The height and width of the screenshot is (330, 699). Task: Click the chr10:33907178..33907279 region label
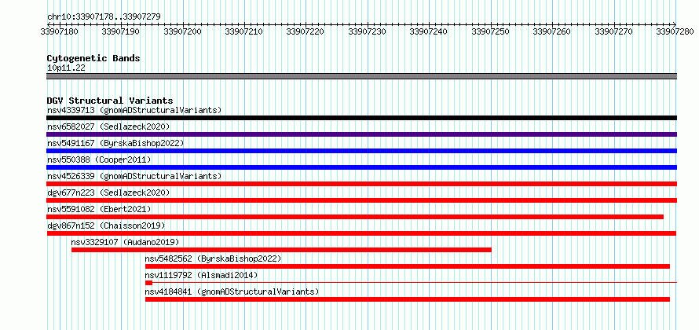tap(104, 17)
